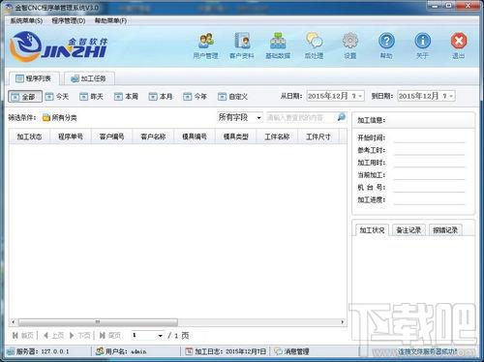The height and width of the screenshot is (362, 484).
Task: Open the 设置 settings gear icon
Action: tap(350, 45)
